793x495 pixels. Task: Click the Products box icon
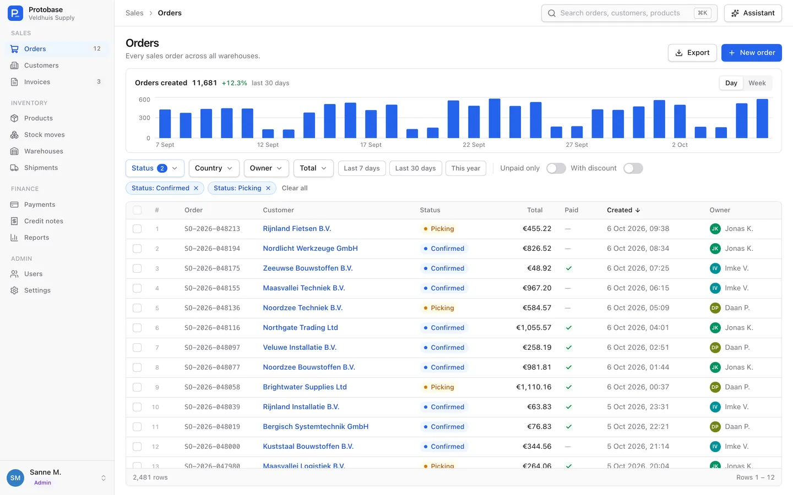[x=15, y=118]
